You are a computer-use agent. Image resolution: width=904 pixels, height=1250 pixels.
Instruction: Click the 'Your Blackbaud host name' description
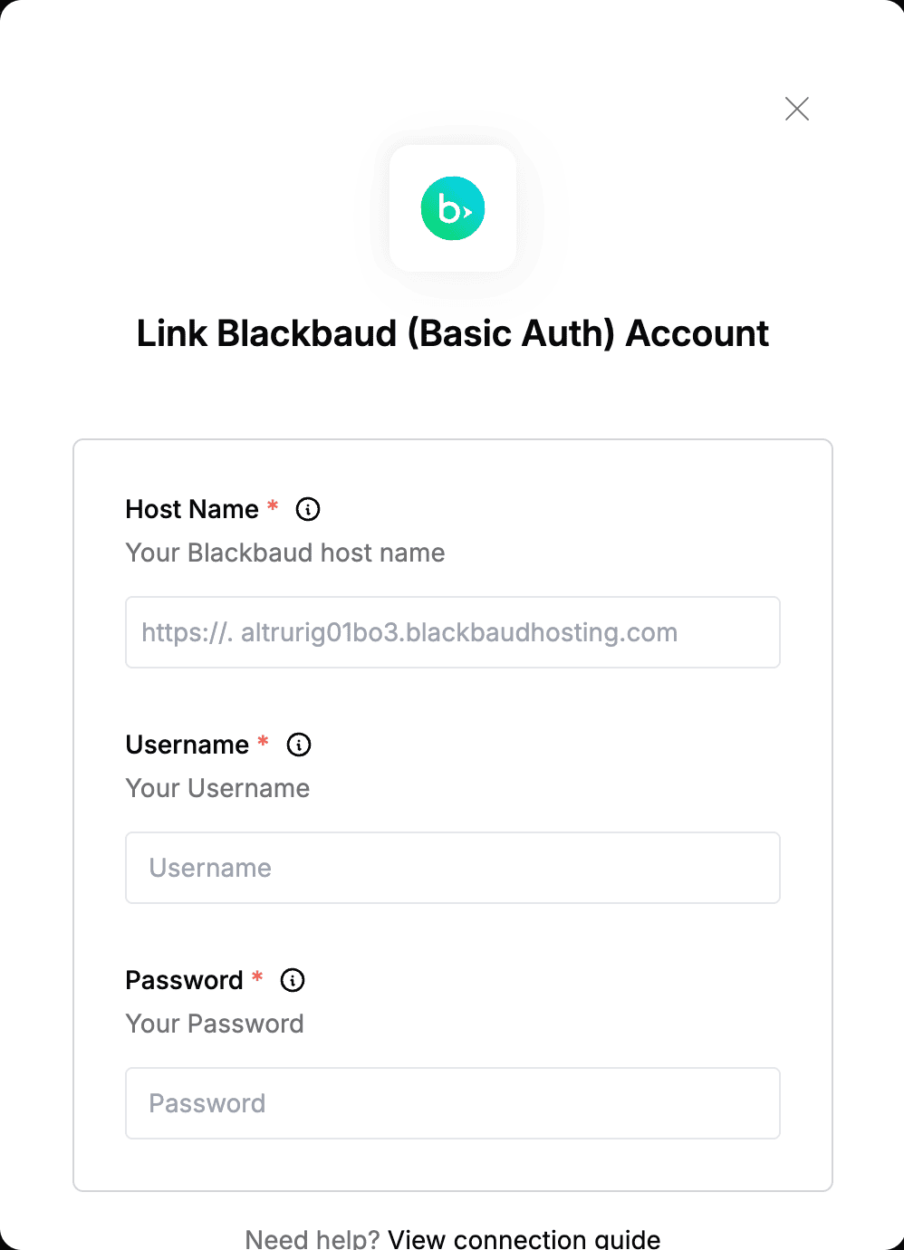pos(285,553)
